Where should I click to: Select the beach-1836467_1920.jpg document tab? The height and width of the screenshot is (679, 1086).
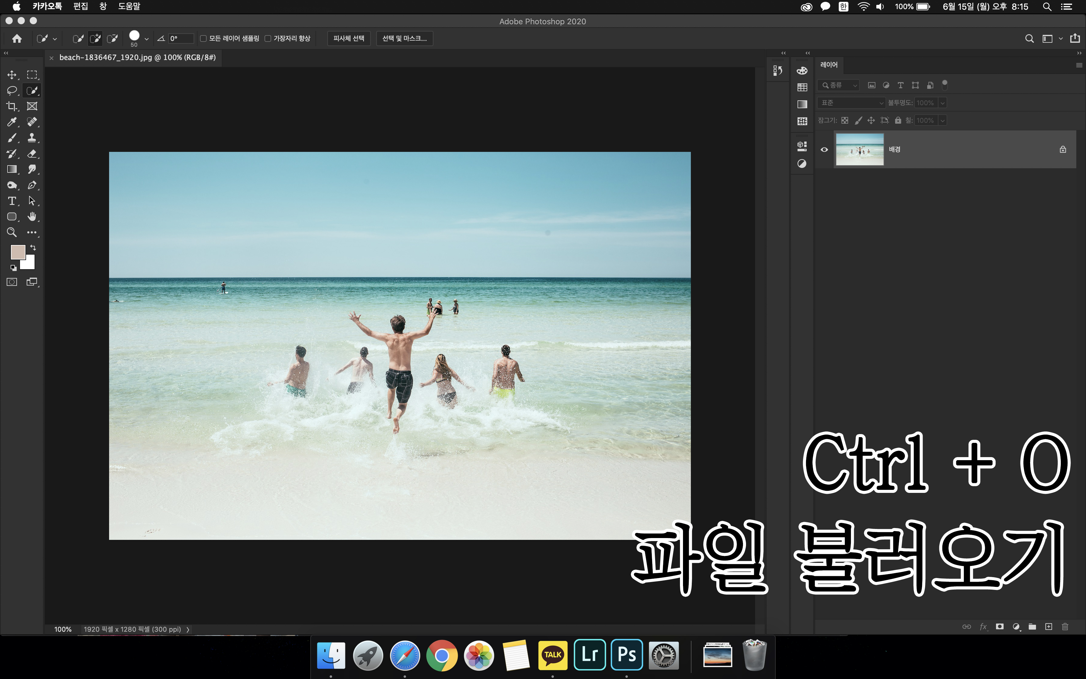(137, 58)
